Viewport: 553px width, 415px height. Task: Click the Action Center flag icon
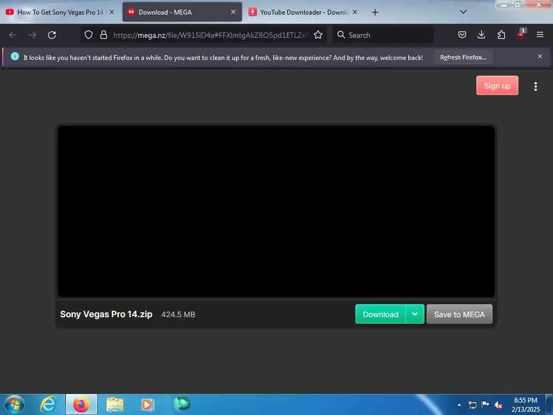(485, 405)
